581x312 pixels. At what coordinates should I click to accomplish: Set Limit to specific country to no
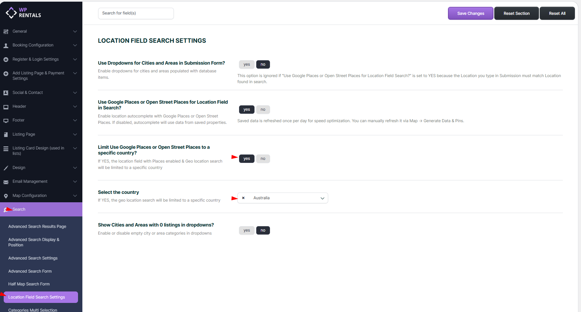point(263,159)
